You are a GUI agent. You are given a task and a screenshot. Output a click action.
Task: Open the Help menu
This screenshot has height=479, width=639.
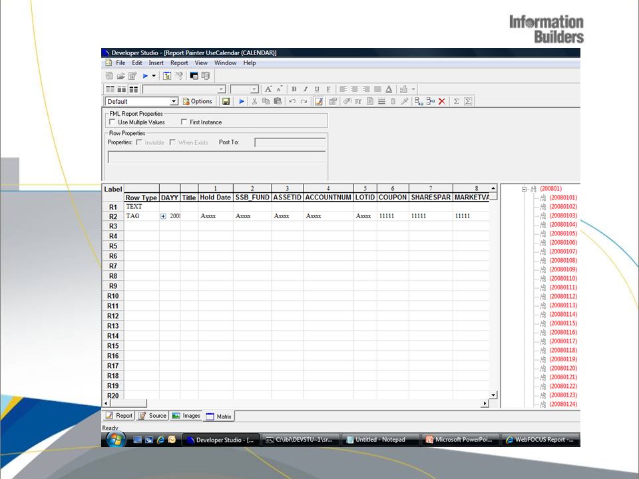(x=250, y=63)
